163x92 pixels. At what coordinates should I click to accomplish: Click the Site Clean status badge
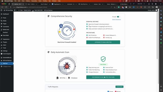(x=103, y=64)
